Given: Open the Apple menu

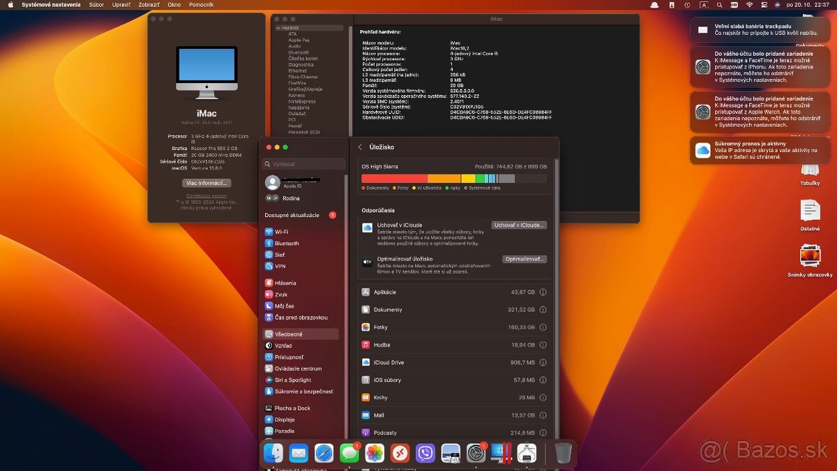Looking at the screenshot, I should coord(9,4).
